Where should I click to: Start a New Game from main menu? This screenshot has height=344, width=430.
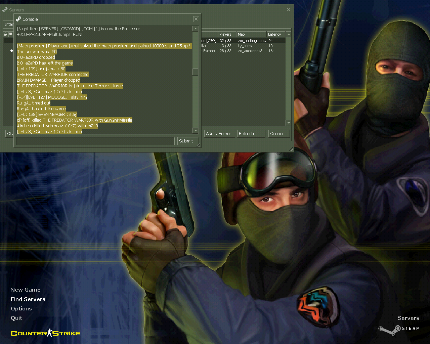click(x=26, y=290)
